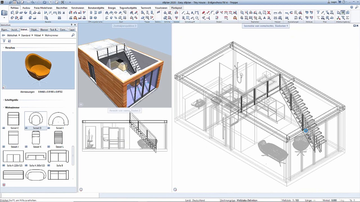
Task: Open the help question mark icon
Action: (x=344, y=2)
